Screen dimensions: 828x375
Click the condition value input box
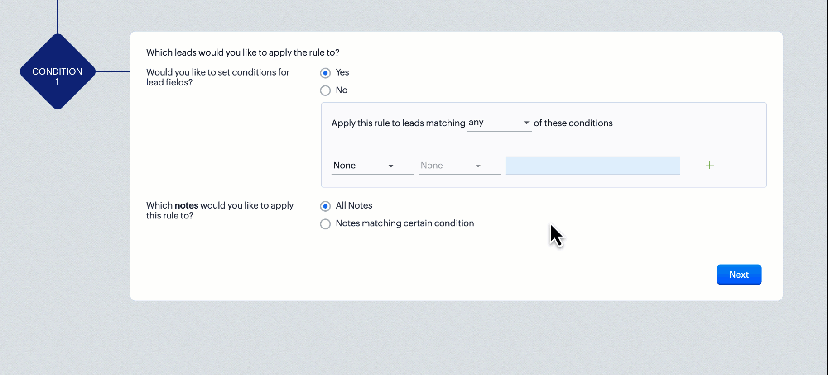point(592,166)
